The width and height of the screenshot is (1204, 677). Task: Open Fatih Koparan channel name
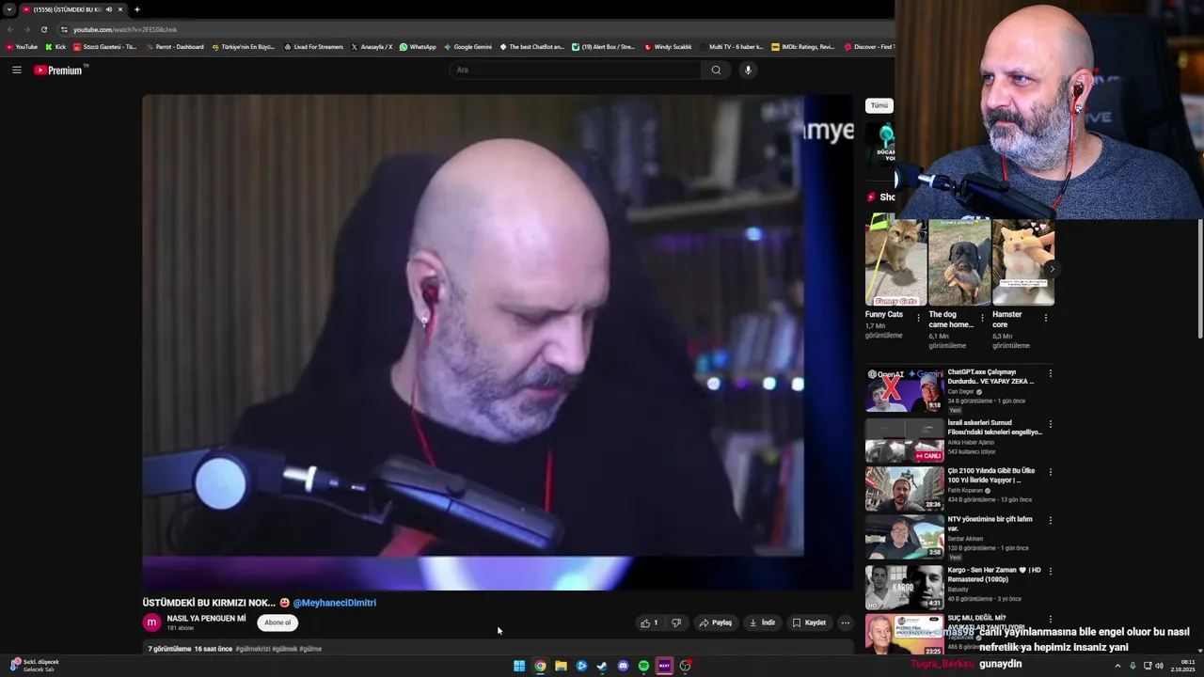[x=965, y=490]
